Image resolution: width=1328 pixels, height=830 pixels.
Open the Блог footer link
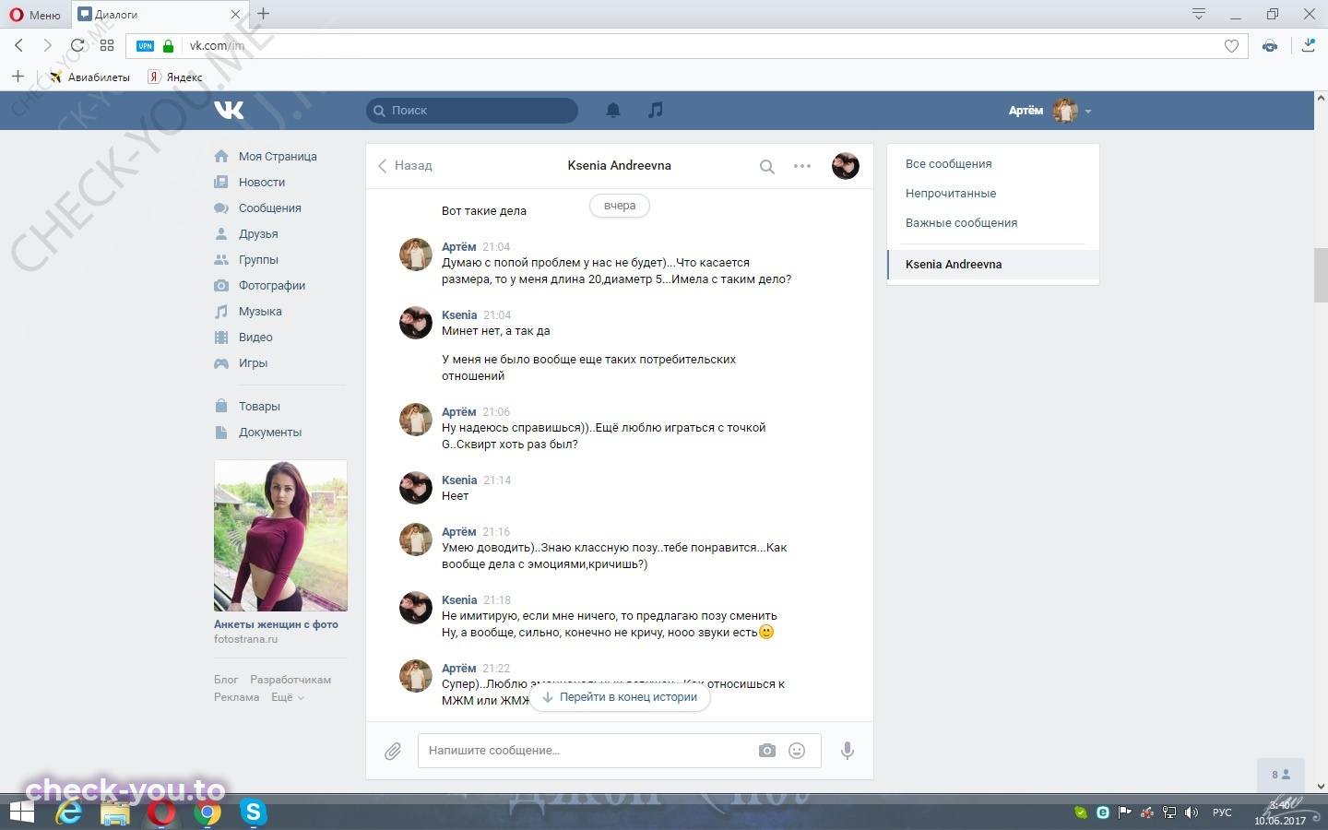coord(226,680)
